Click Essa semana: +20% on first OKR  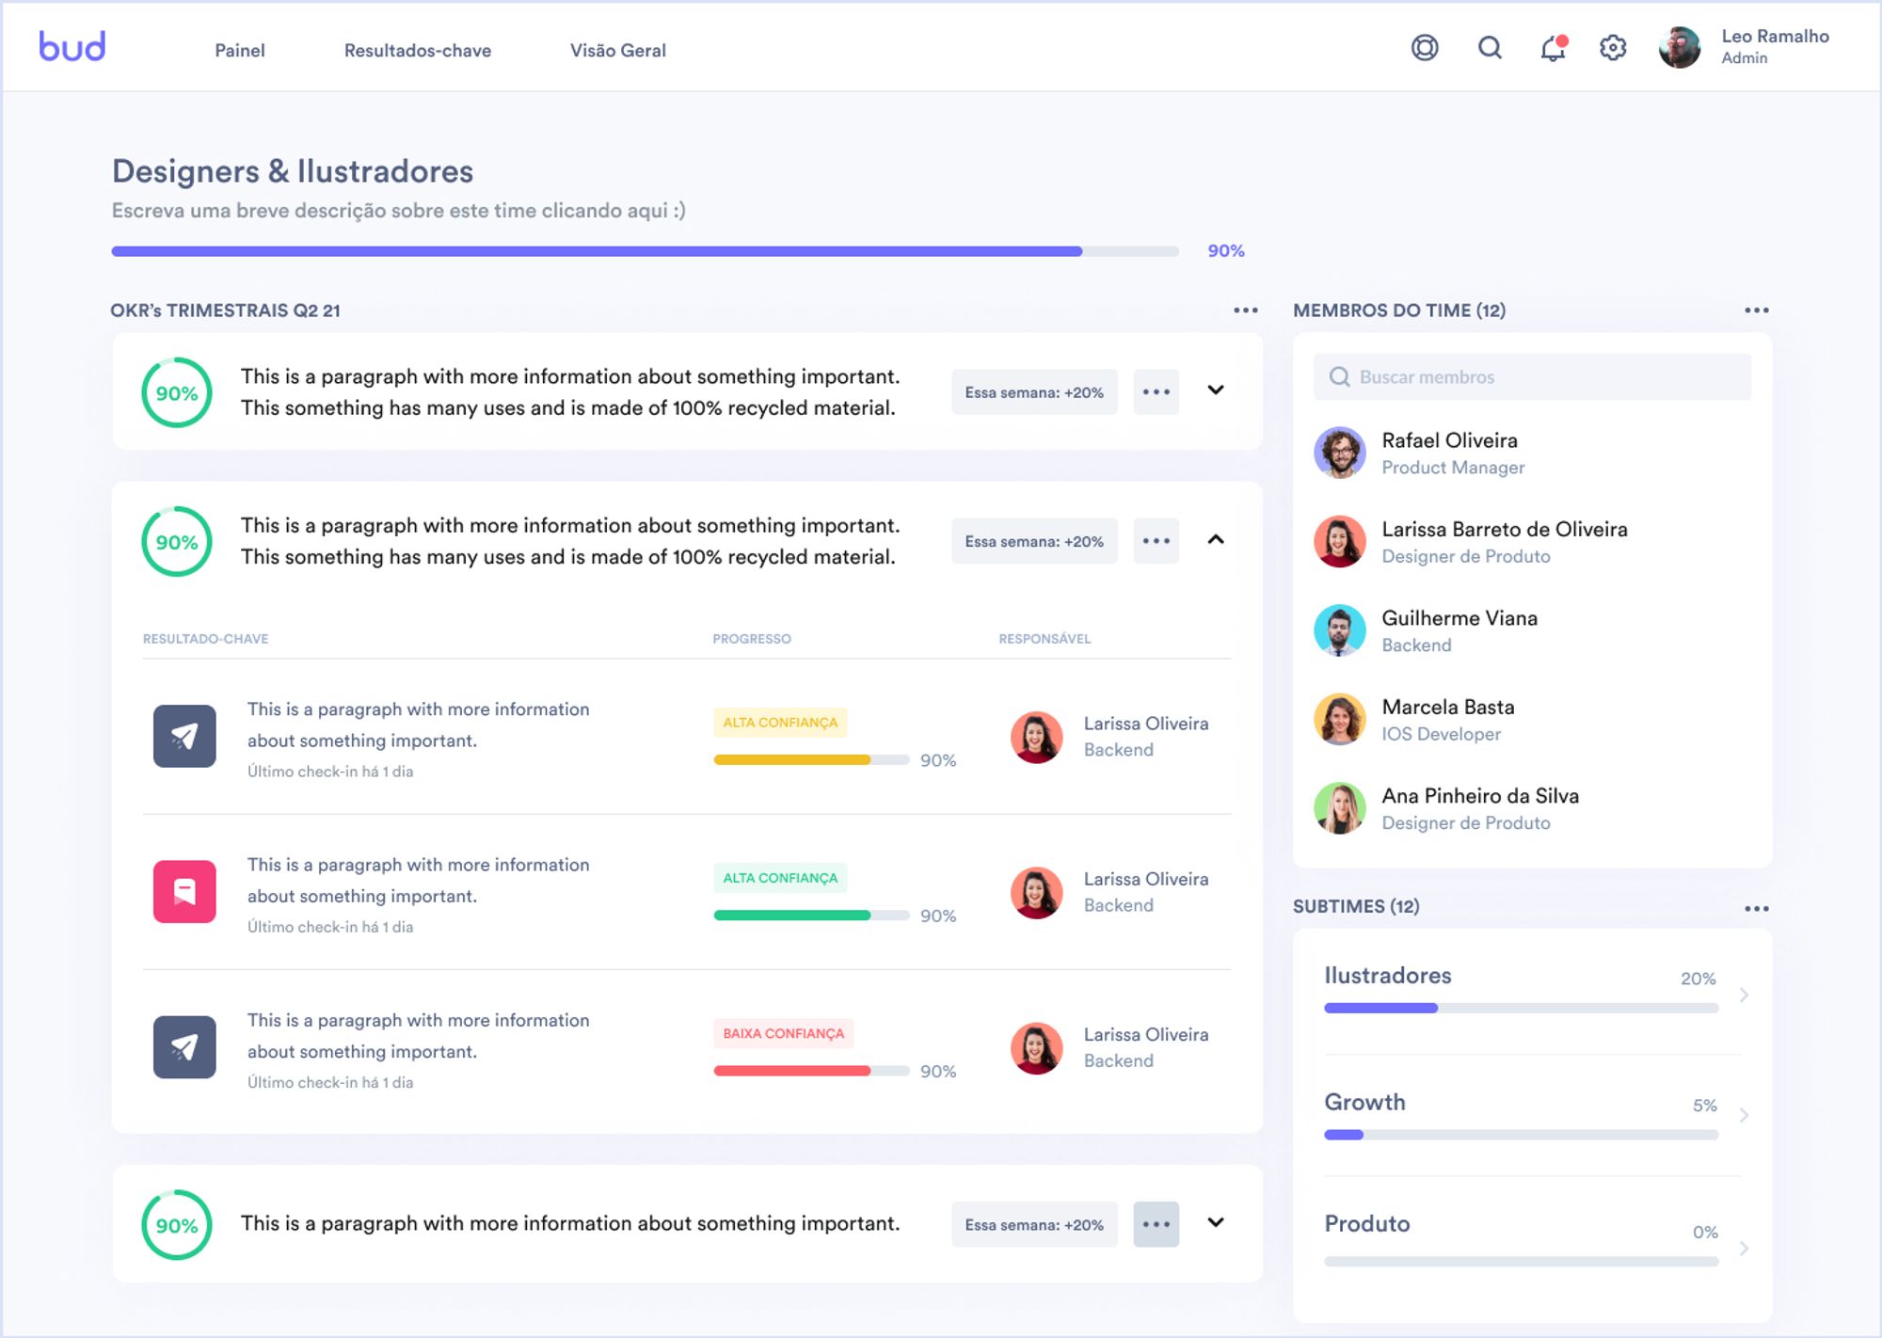[x=1033, y=392]
